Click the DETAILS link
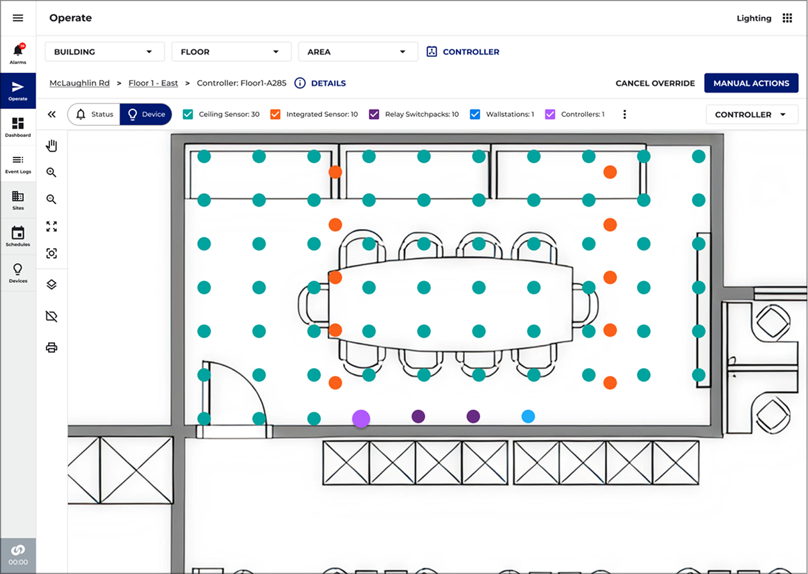 coord(328,83)
